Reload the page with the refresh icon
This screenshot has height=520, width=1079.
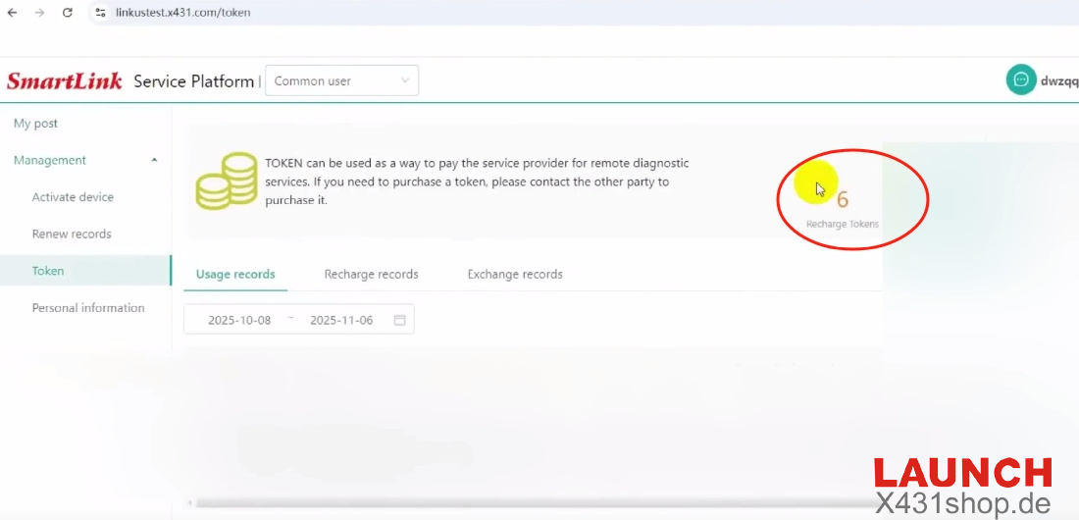point(67,13)
